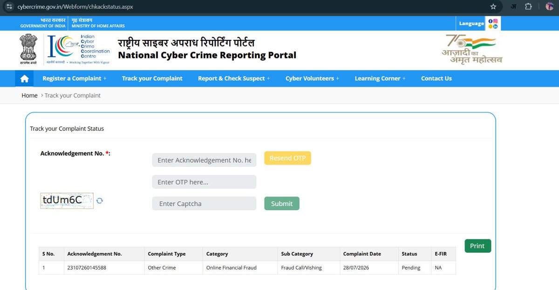Image resolution: width=559 pixels, height=290 pixels.
Task: Expand Cyber Volunteers menu
Action: tap(312, 79)
